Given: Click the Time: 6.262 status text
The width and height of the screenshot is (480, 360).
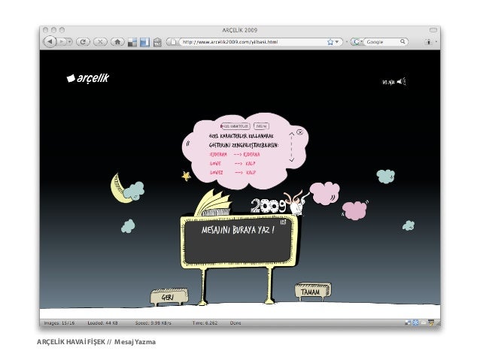Looking at the screenshot, I should 205,323.
